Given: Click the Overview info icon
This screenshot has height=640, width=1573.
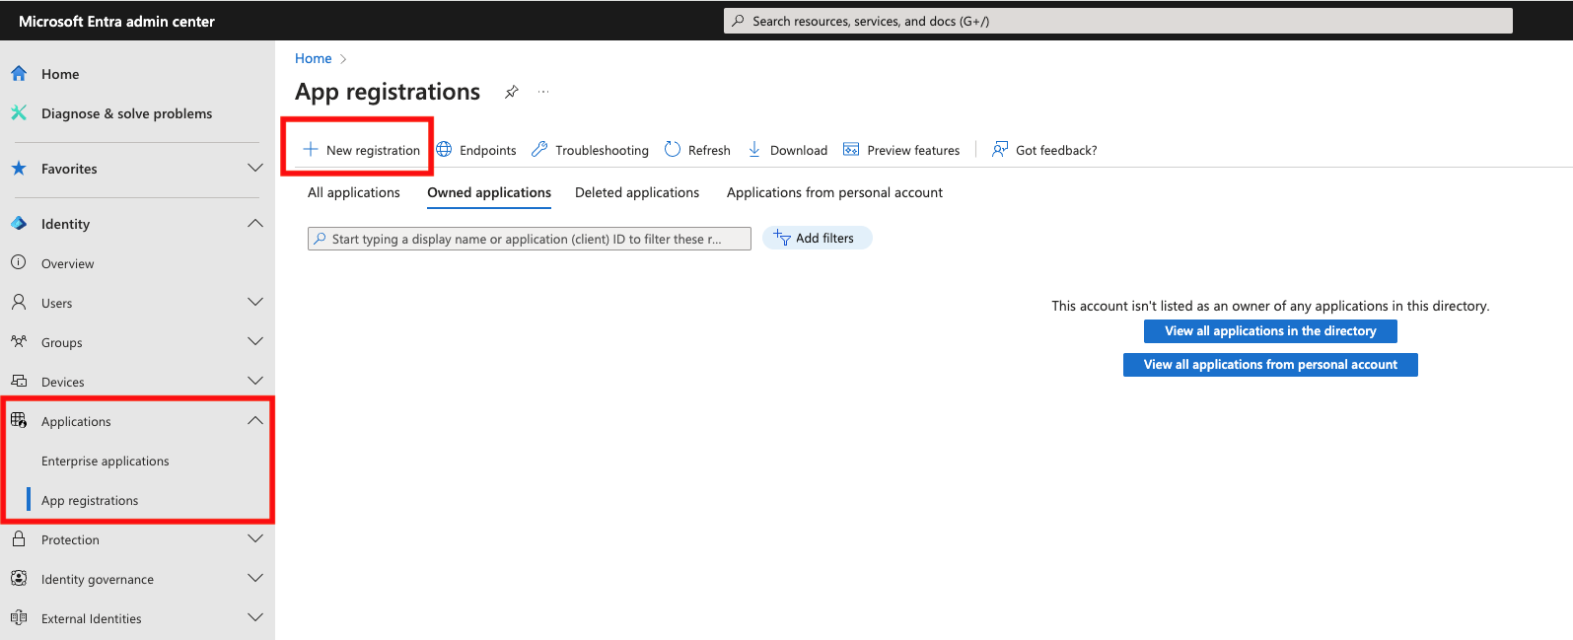Looking at the screenshot, I should (x=19, y=262).
